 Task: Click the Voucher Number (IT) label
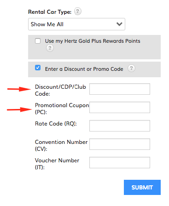(57, 164)
